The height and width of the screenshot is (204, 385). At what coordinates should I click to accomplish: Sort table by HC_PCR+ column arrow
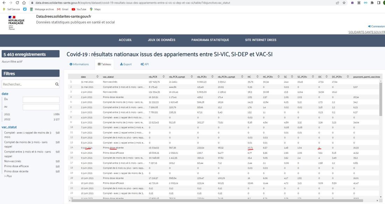coord(279,77)
